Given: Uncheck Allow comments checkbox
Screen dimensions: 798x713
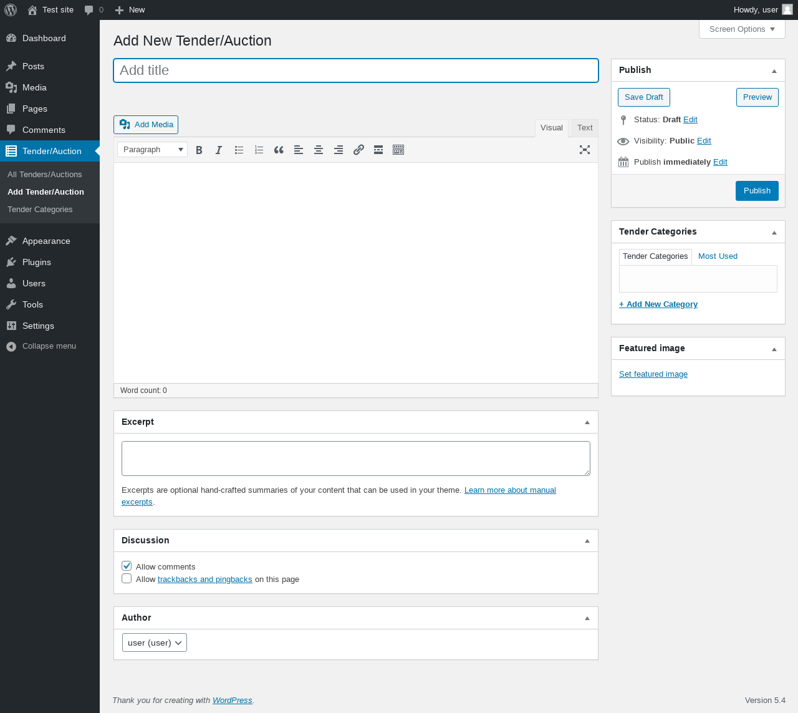Looking at the screenshot, I should coord(127,566).
